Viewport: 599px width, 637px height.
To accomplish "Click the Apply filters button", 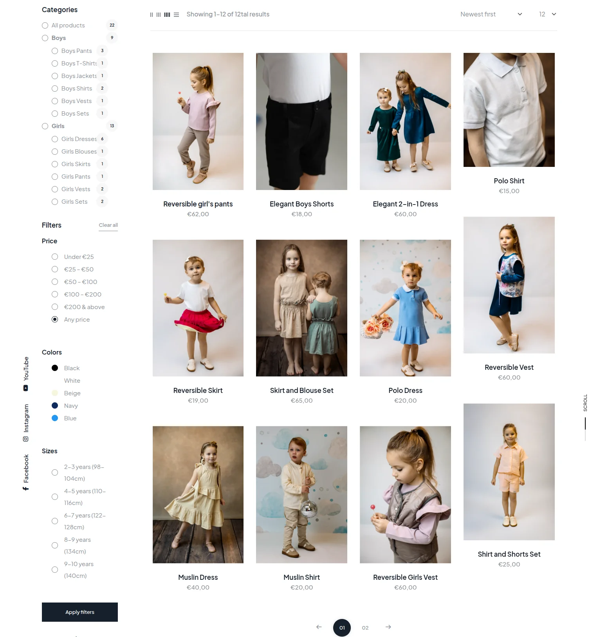I will [80, 612].
